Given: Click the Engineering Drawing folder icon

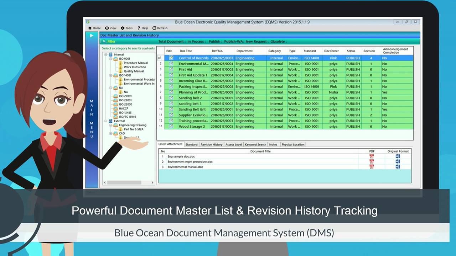Looking at the screenshot, I should [x=115, y=125].
